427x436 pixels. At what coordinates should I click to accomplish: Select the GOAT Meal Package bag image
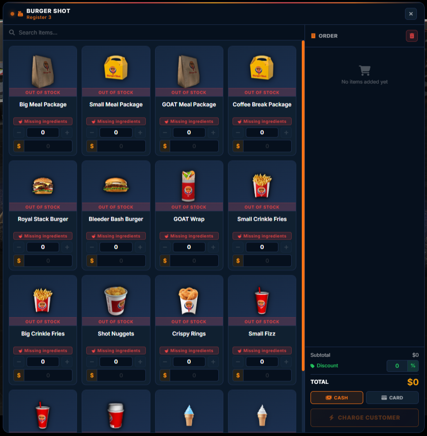pyautogui.click(x=189, y=71)
